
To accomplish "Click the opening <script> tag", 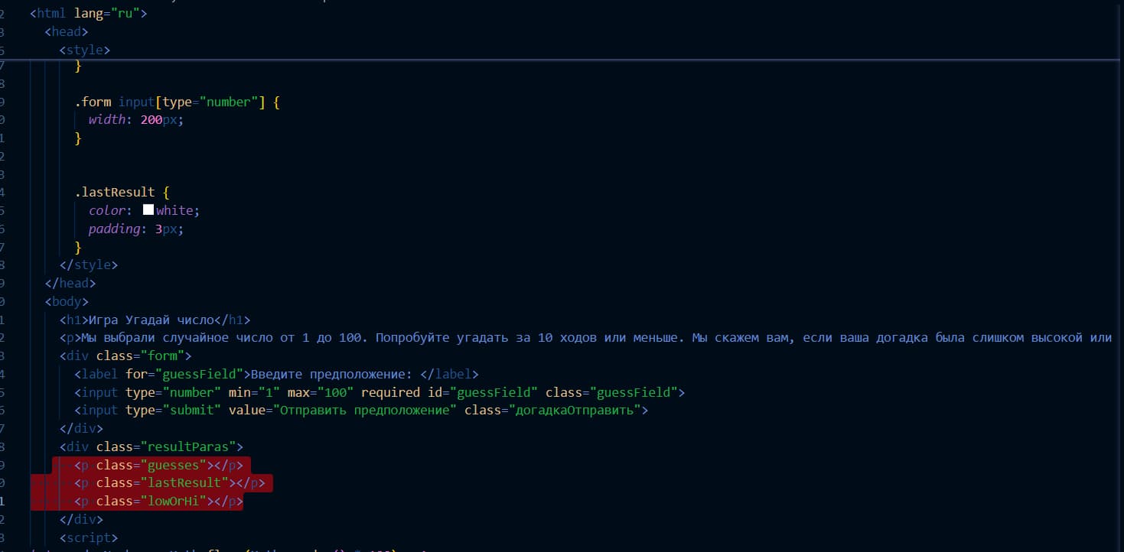I will point(89,539).
